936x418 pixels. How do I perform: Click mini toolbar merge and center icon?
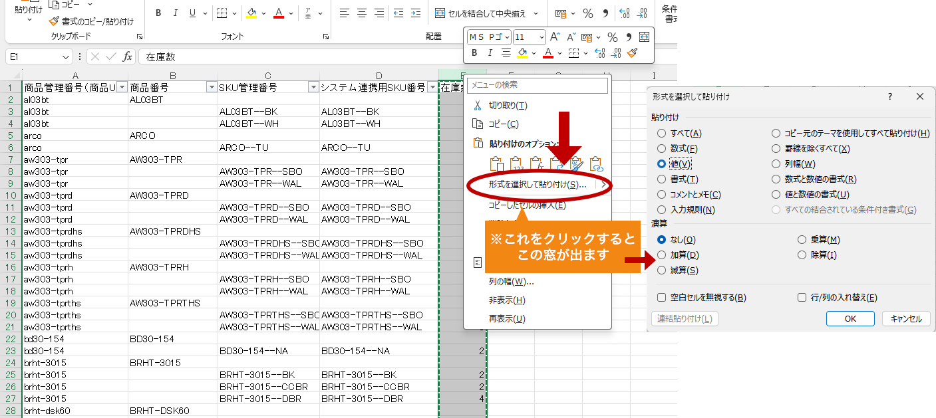pyautogui.click(x=644, y=37)
